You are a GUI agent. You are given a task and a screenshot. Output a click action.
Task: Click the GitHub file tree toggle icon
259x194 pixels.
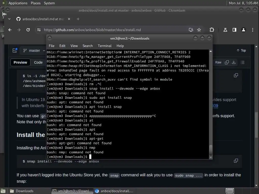pos(15,50)
